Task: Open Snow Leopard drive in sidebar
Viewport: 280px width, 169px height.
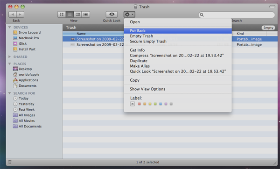Action: click(27, 33)
